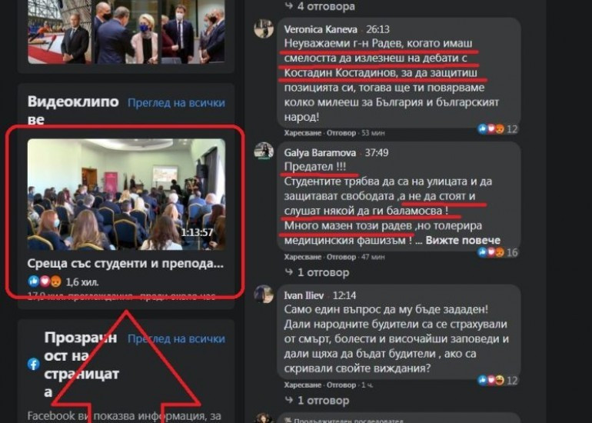
Task: Click reaction icons under the student meeting video
Action: 45,281
